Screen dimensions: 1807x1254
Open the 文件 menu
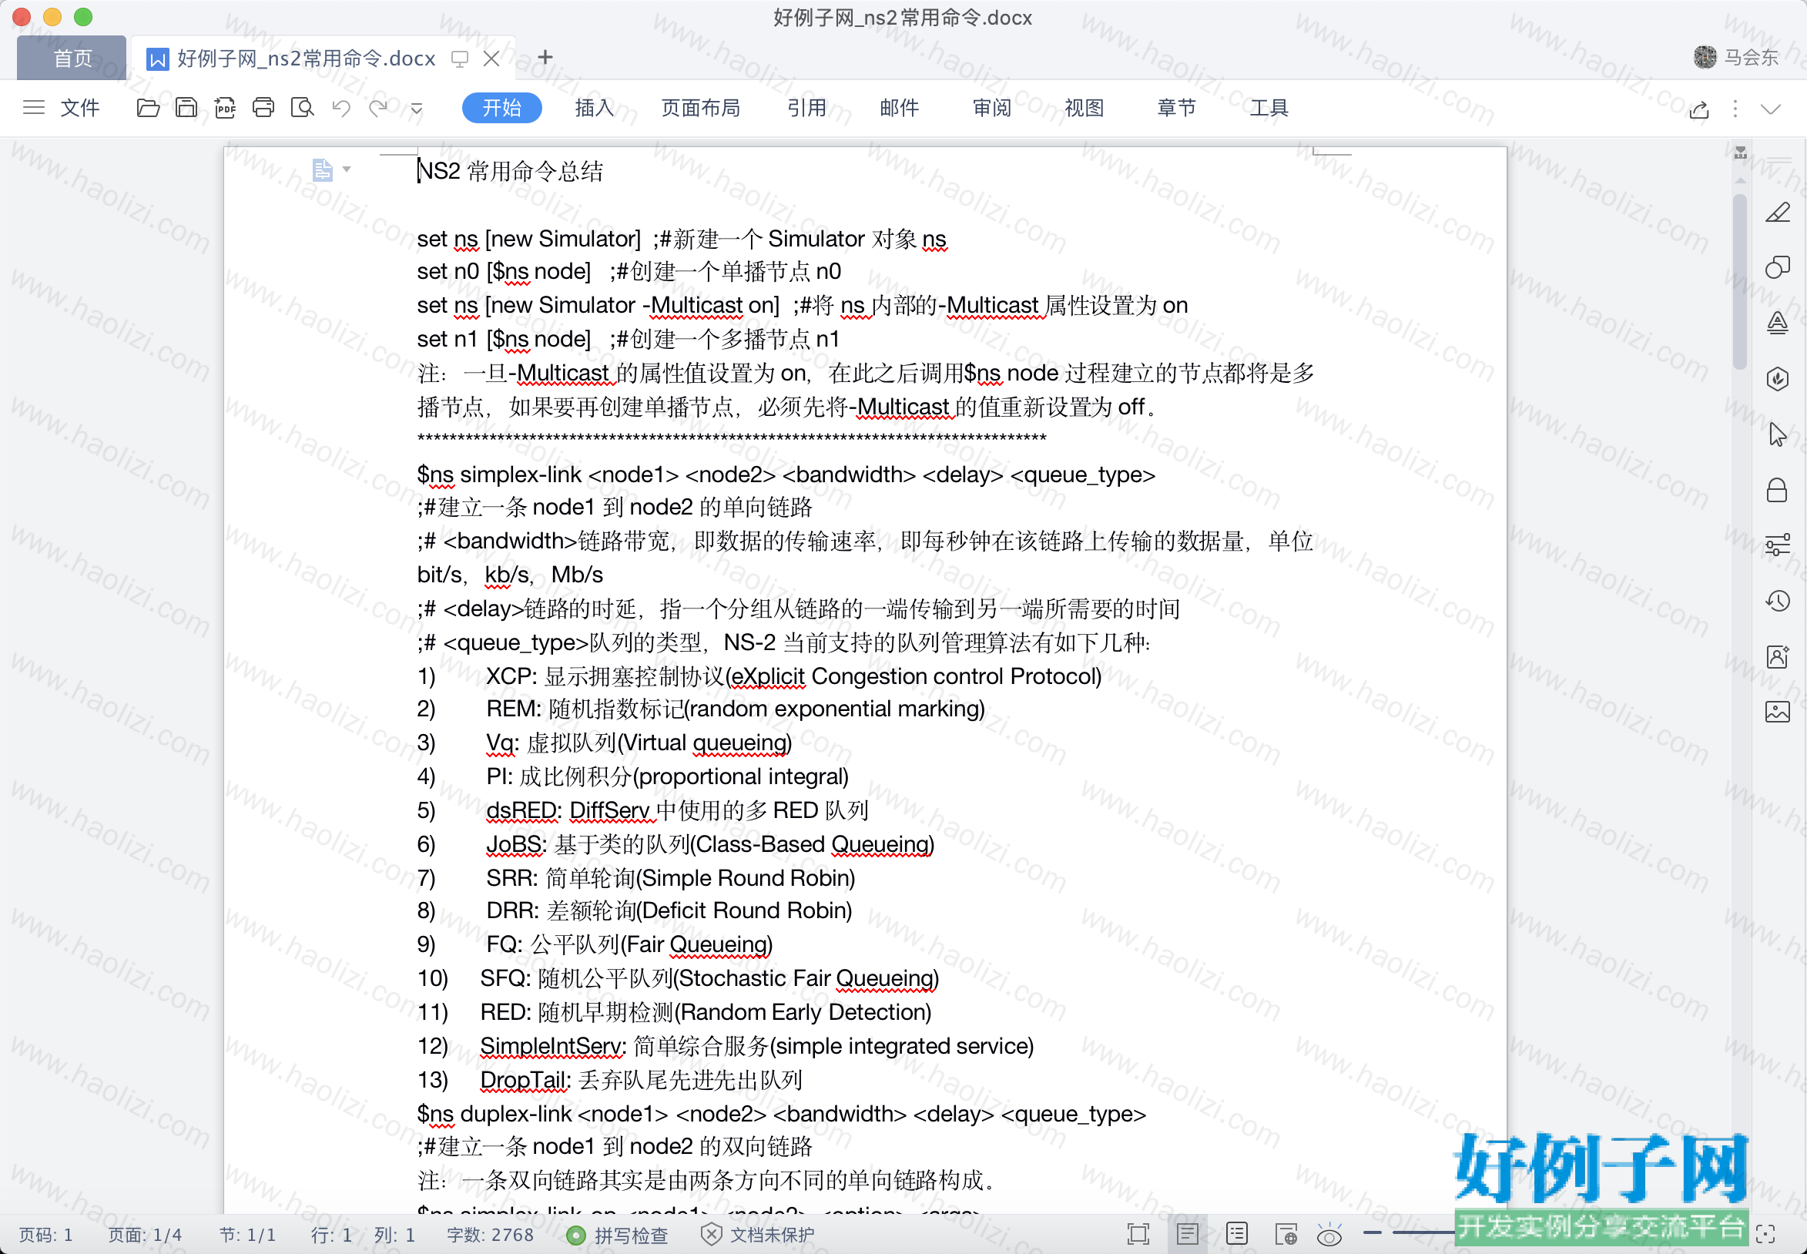80,108
